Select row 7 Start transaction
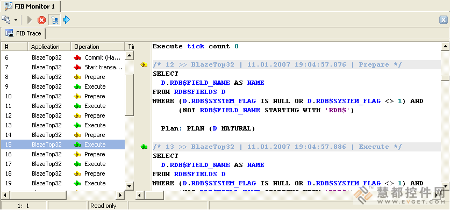The height and width of the screenshot is (210, 450). pyautogui.click(x=63, y=67)
